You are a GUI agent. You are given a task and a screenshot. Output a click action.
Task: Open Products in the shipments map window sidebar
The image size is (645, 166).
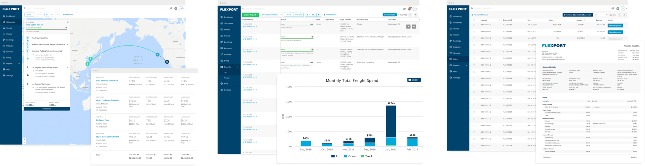[x=10, y=46]
